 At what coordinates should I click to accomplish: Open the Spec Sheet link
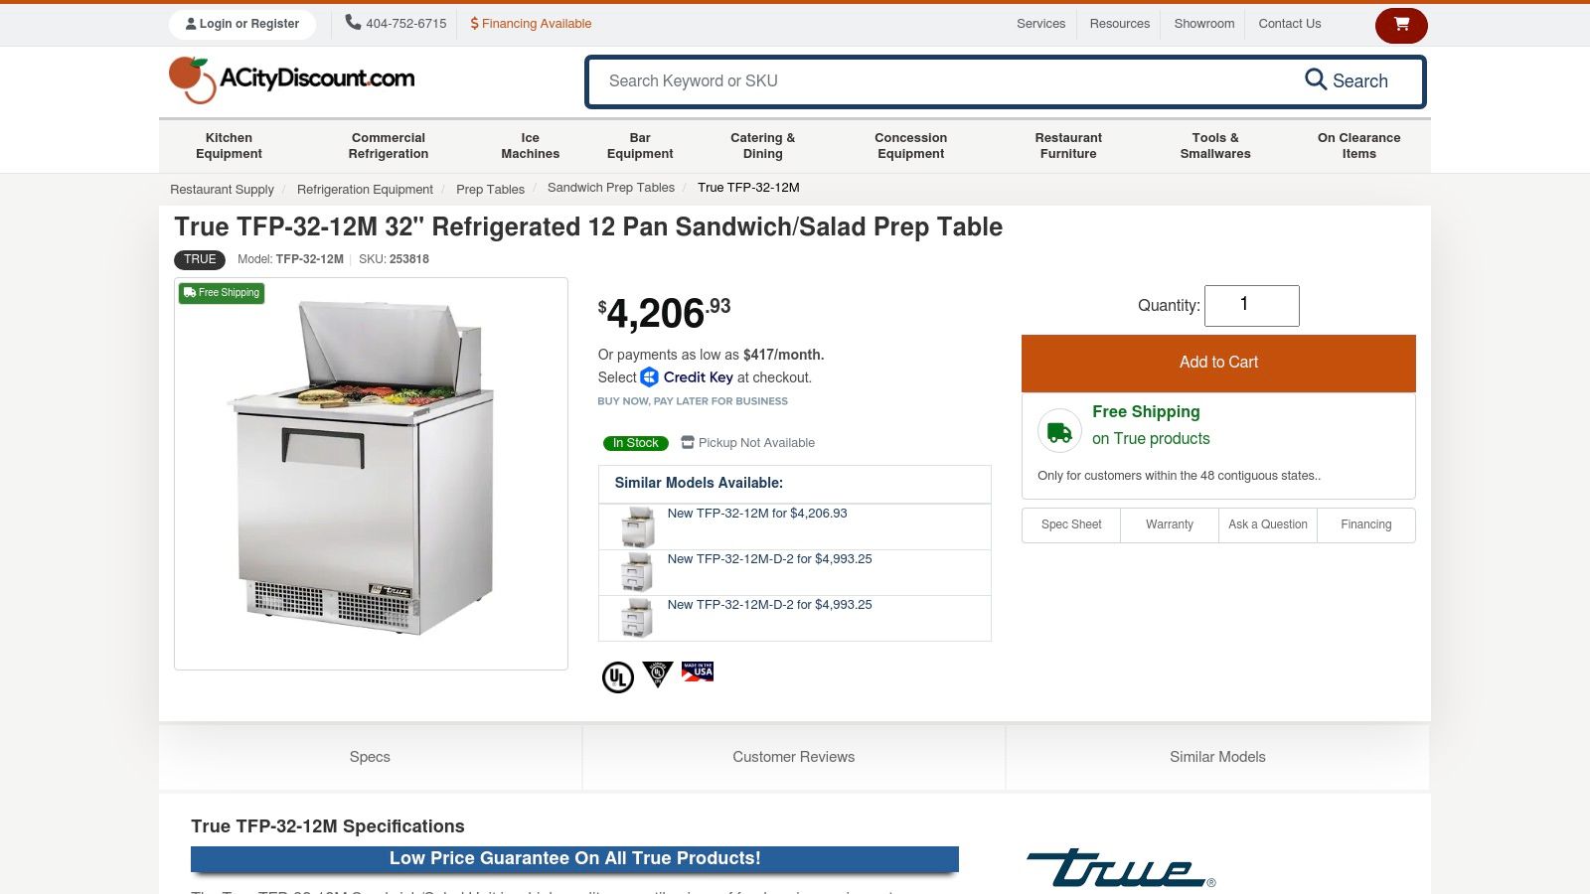pyautogui.click(x=1071, y=524)
